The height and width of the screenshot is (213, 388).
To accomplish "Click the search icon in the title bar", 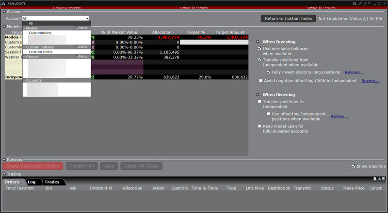I will pos(355,3).
